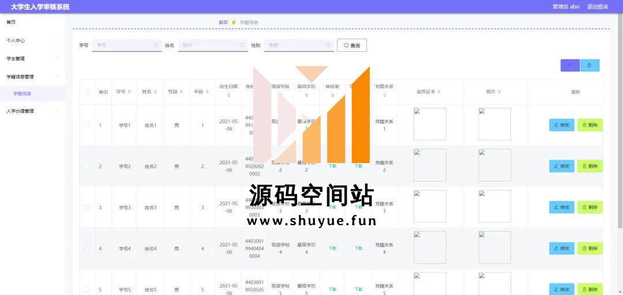Open 照片 image of row 姓名1
The image size is (623, 295).
[x=495, y=124]
